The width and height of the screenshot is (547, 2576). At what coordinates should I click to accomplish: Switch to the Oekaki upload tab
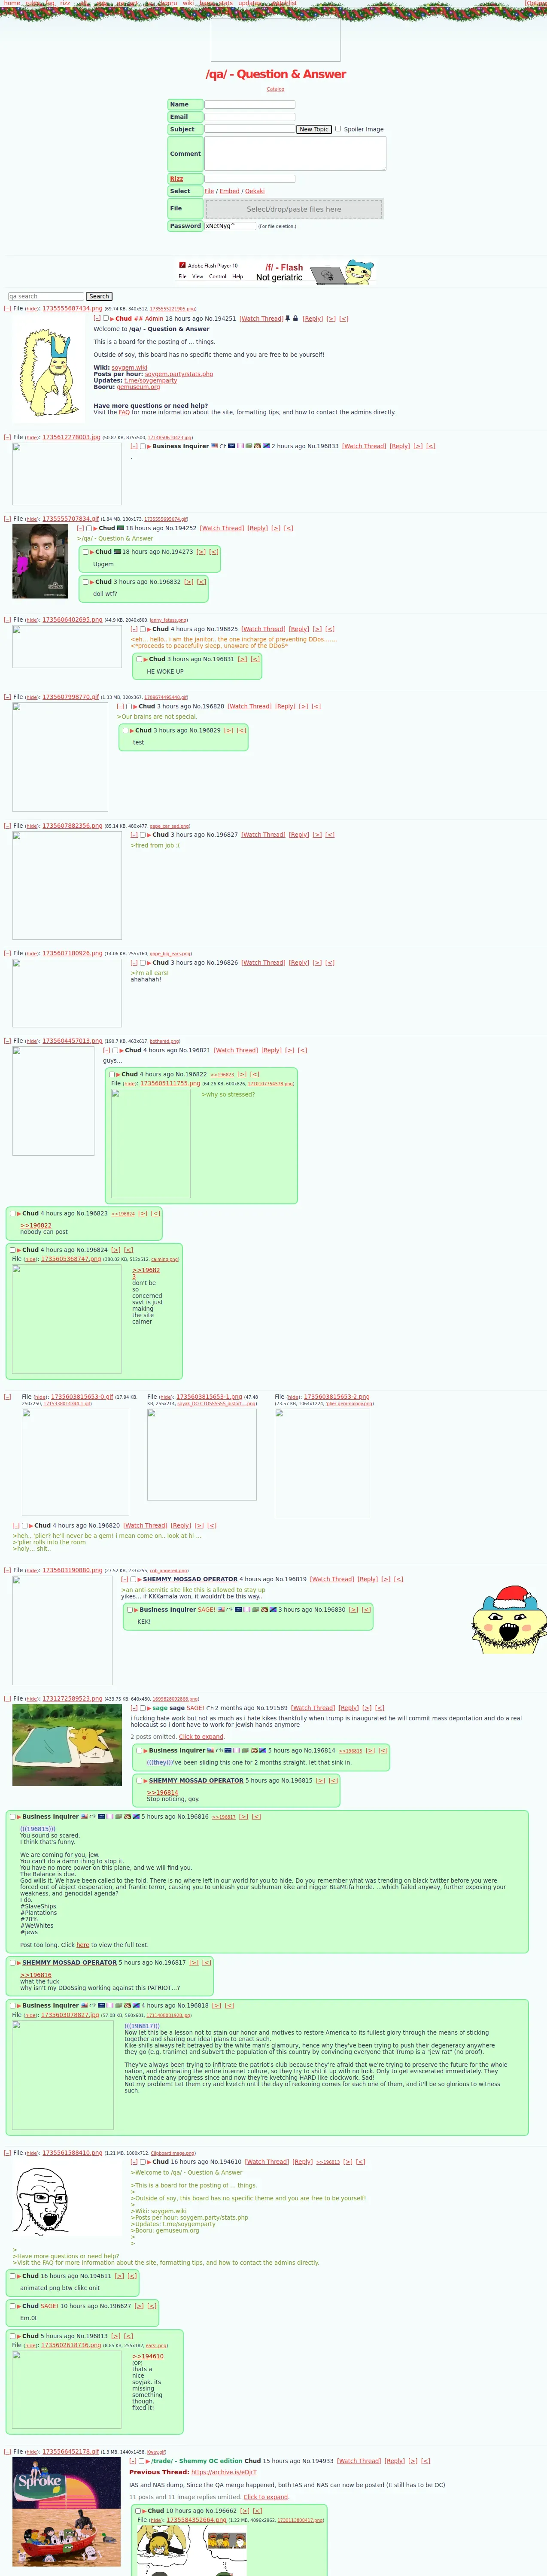coord(255,191)
